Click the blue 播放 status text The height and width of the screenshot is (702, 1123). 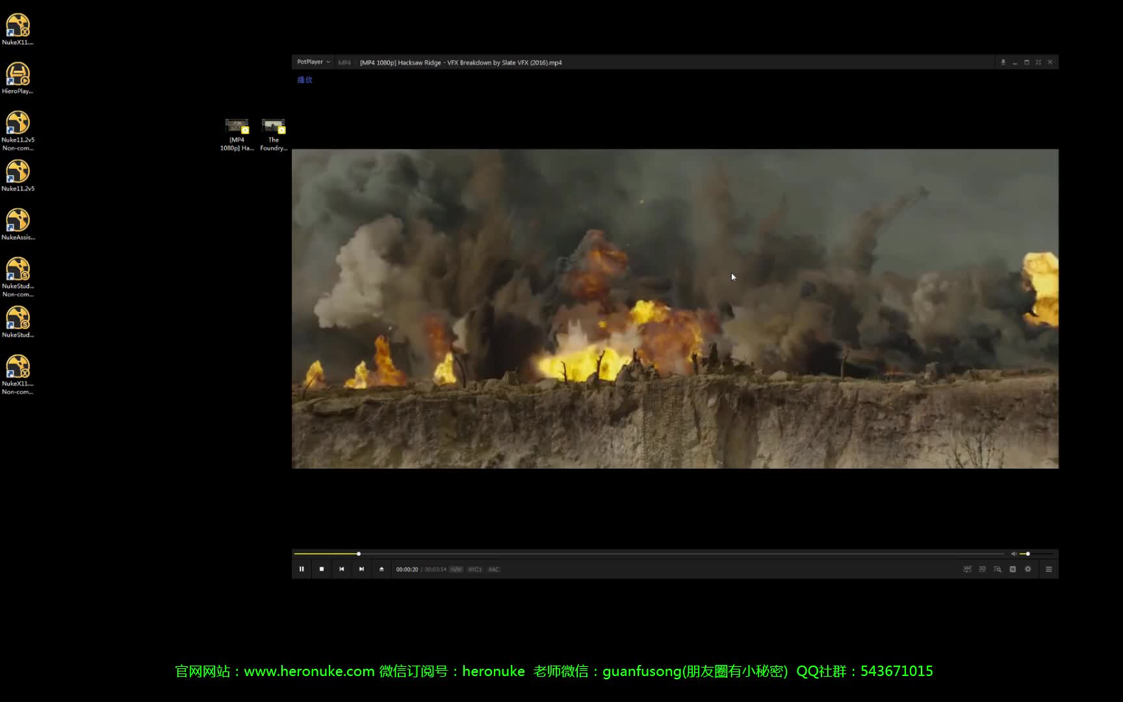point(305,79)
